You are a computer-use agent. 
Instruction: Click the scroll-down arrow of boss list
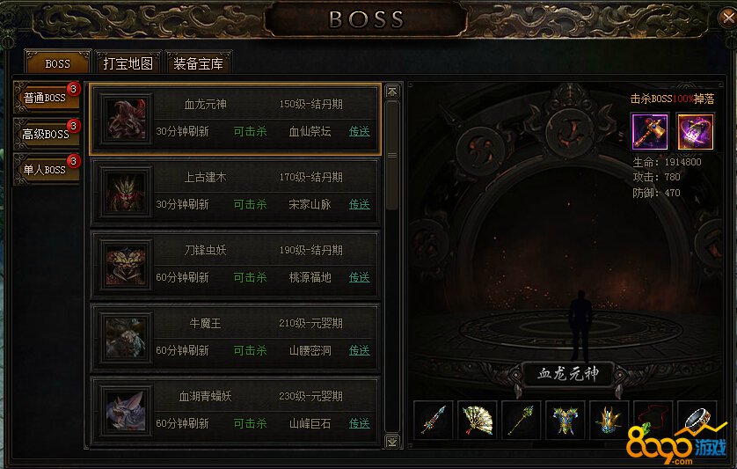tap(392, 441)
